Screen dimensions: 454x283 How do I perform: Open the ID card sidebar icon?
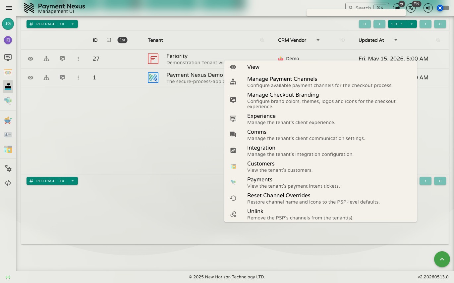(x=8, y=135)
